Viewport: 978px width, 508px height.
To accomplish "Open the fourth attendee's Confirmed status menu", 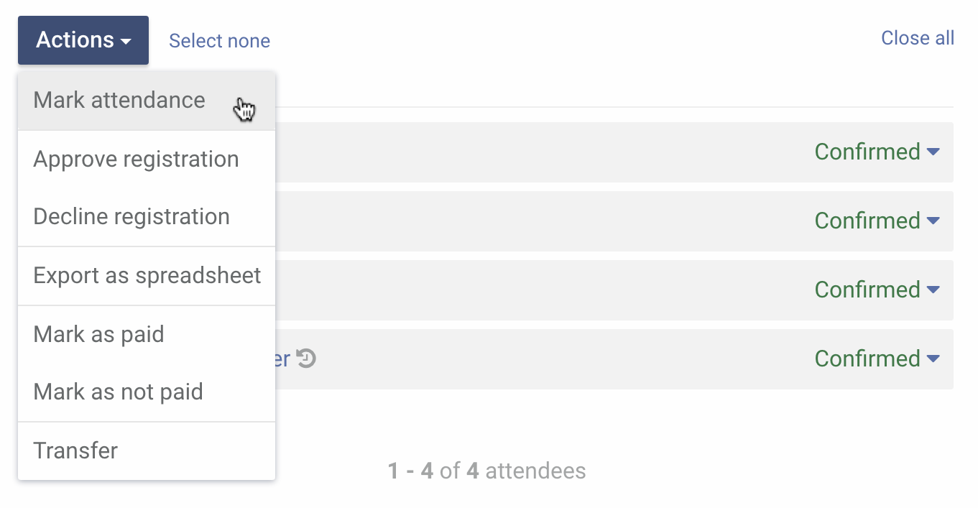I will (x=877, y=359).
